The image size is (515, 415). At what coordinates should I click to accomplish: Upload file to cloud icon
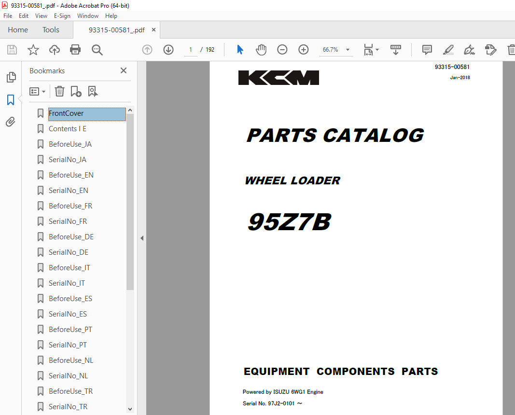point(55,50)
